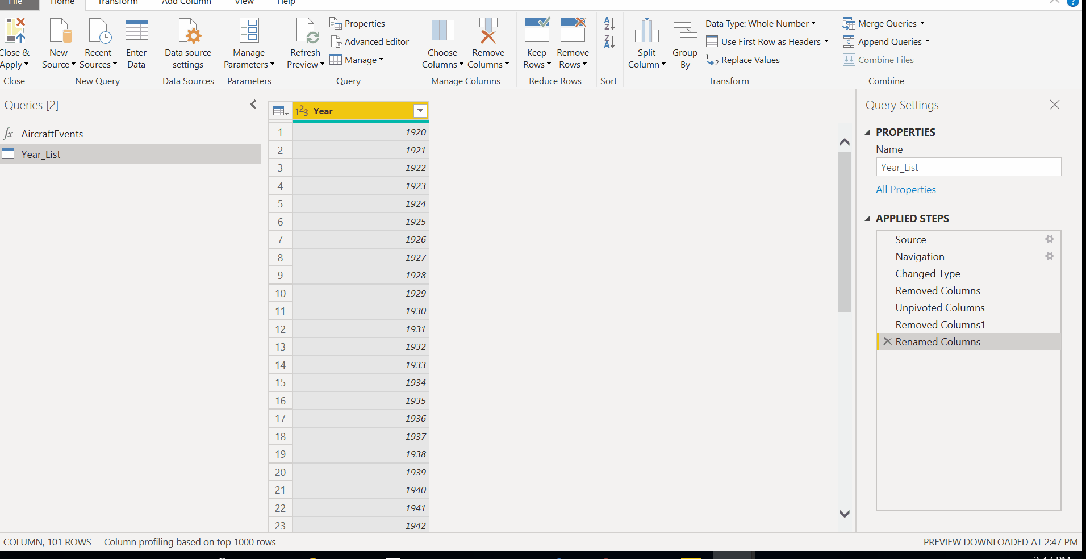Collapse the PROPERTIES section

(867, 132)
